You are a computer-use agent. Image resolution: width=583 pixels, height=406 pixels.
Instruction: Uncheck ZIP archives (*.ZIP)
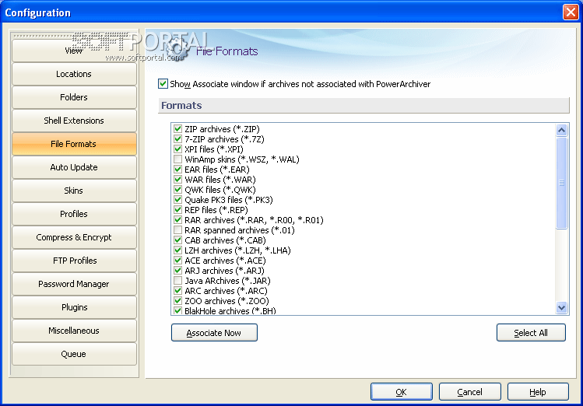pos(177,129)
